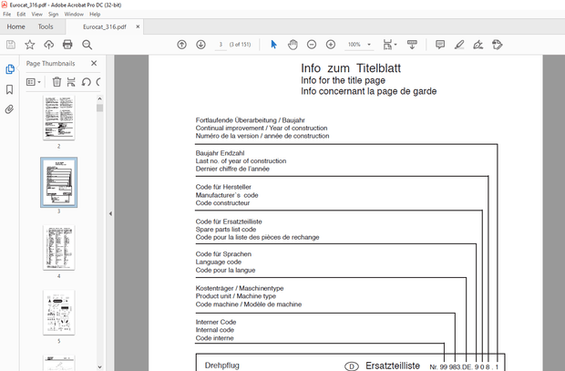This screenshot has width=565, height=371.
Task: Collapse the navigation pane arrow
Action: pyautogui.click(x=110, y=213)
